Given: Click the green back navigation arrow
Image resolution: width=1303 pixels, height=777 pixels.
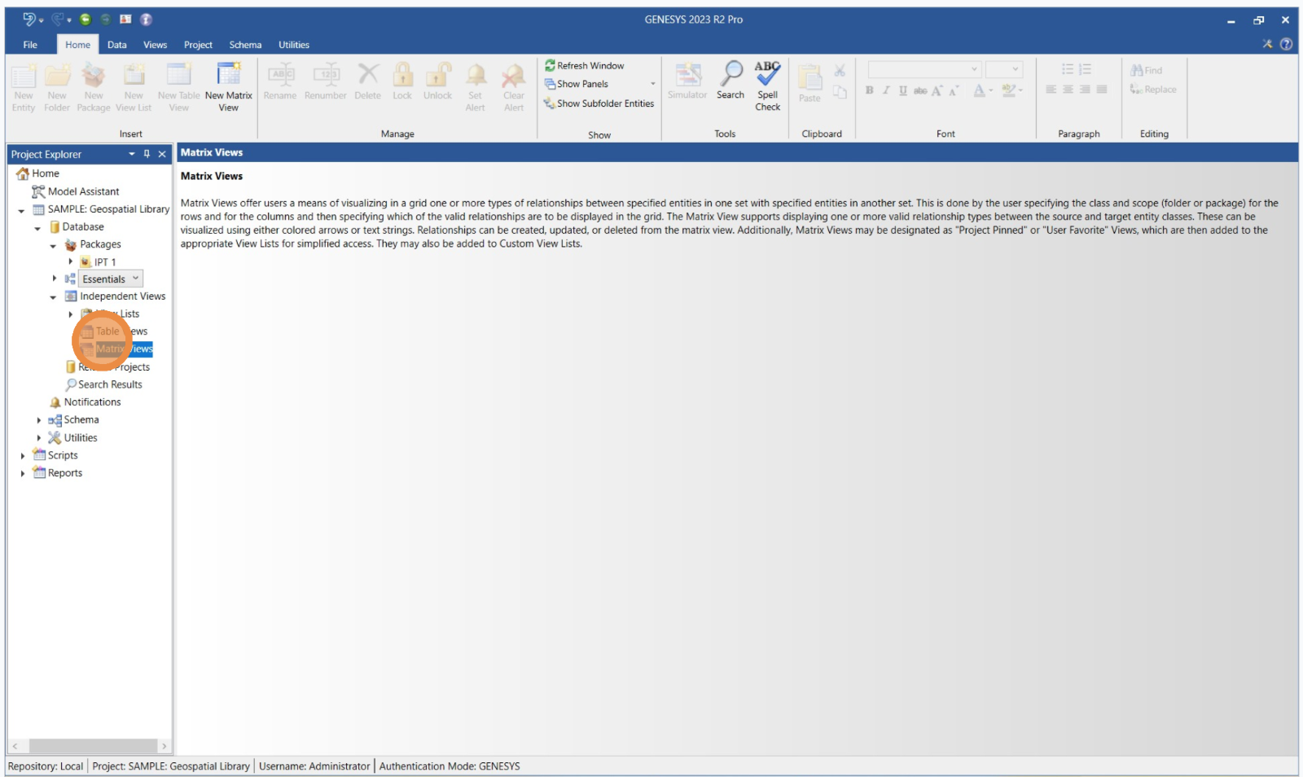Looking at the screenshot, I should point(85,20).
